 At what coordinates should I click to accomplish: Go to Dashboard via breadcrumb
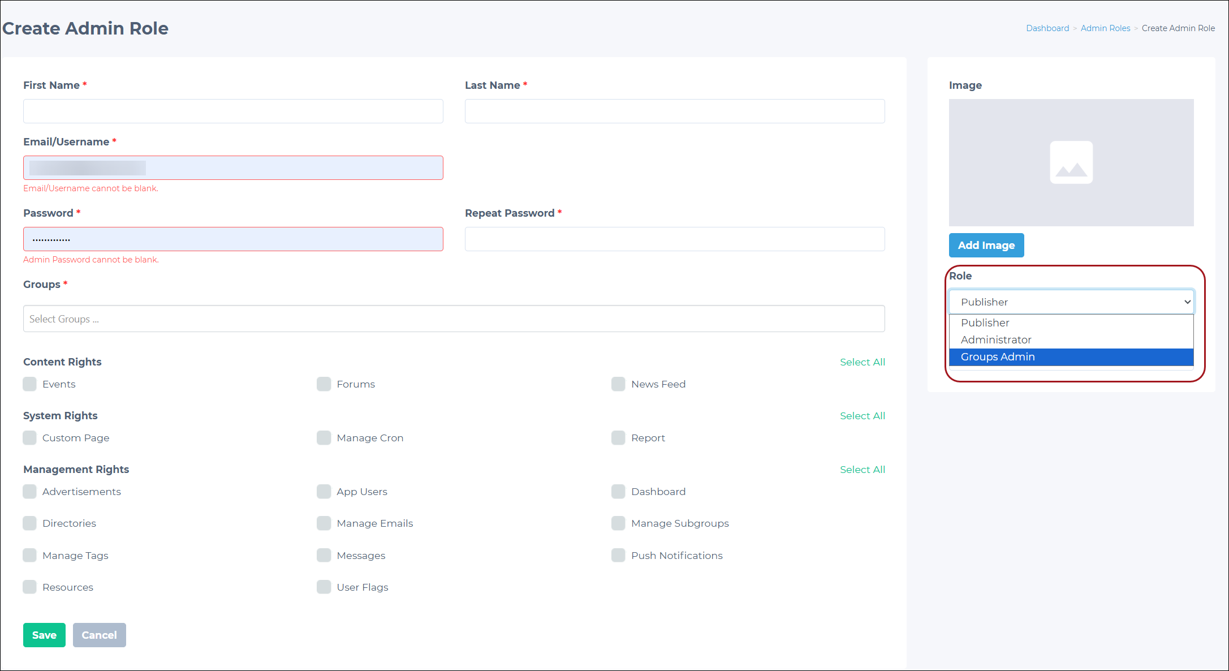point(1047,28)
